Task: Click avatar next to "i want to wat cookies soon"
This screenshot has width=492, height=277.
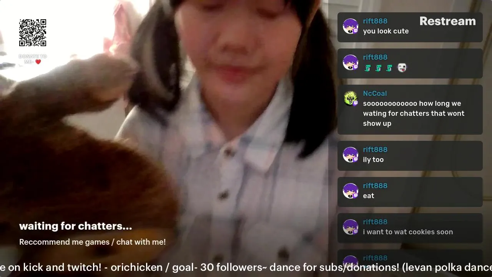Action: pyautogui.click(x=350, y=227)
